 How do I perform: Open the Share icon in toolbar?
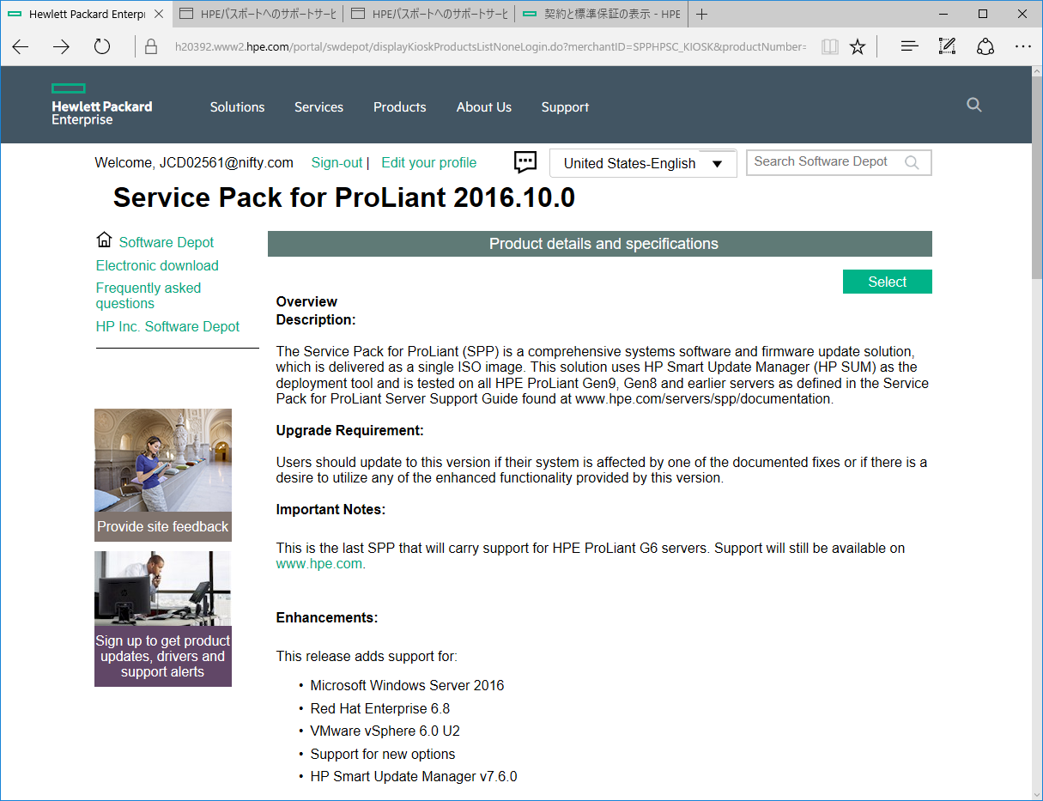tap(985, 46)
